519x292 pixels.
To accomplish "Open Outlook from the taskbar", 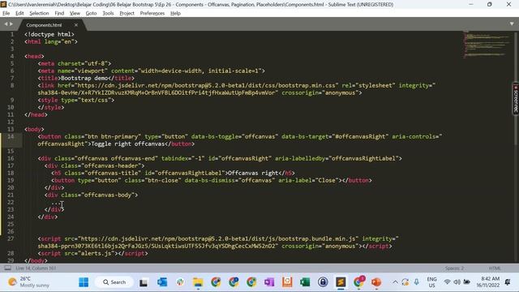I will click(x=162, y=282).
